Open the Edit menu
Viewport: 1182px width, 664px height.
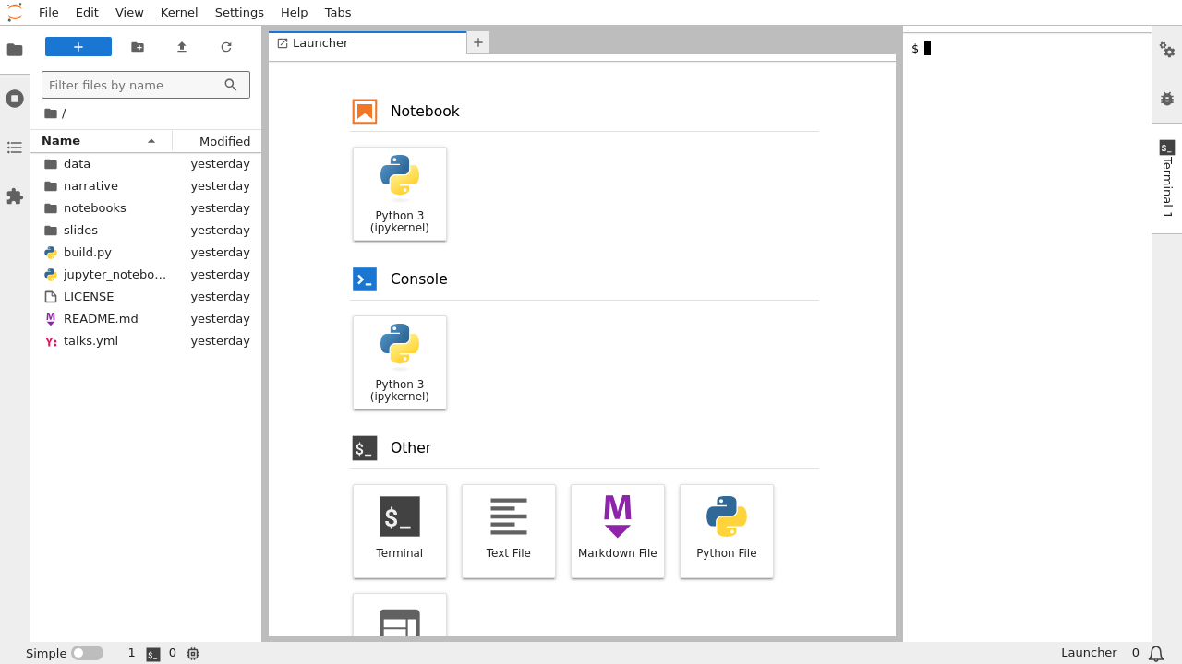(x=87, y=13)
